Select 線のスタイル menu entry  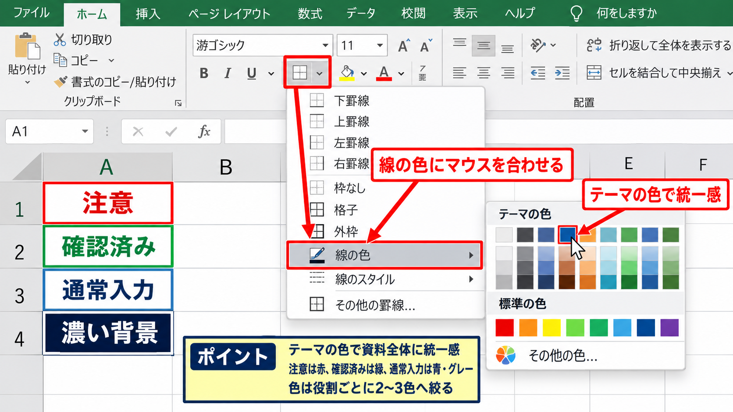[386, 279]
